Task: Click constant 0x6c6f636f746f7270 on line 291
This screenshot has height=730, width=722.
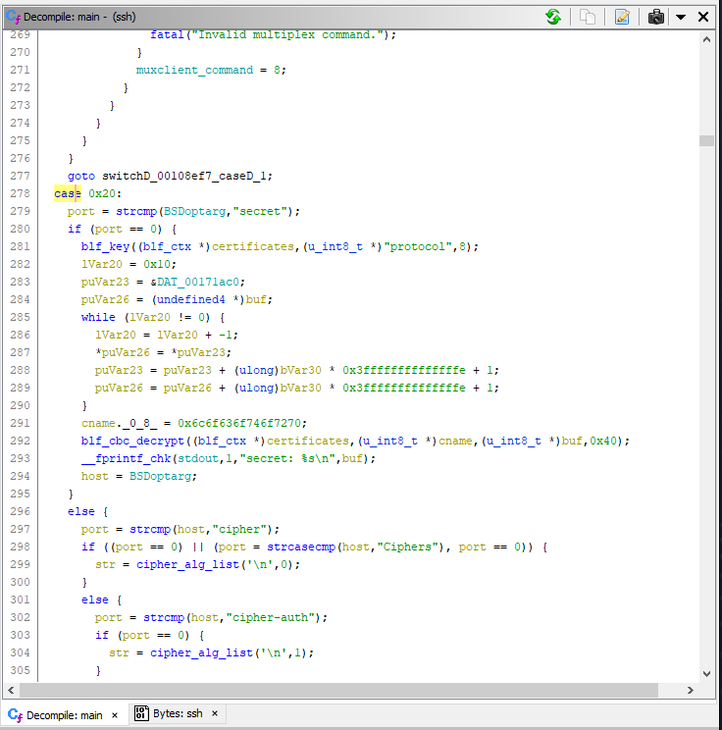Action: pyautogui.click(x=239, y=423)
